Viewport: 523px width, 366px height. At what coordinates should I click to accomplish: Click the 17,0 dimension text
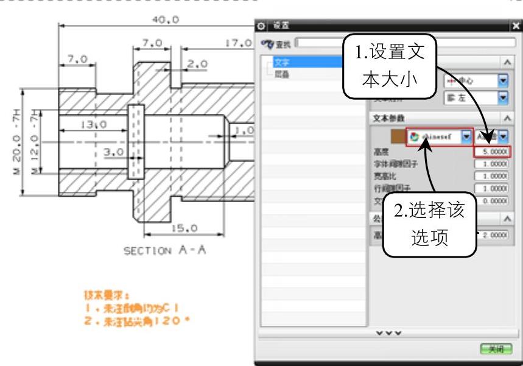(x=238, y=43)
